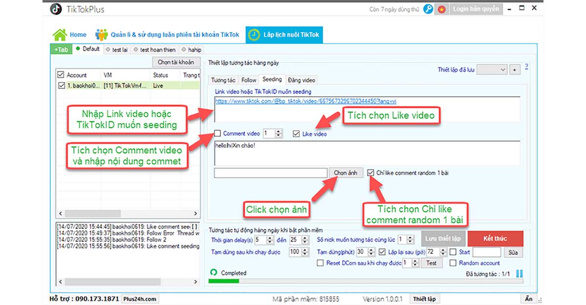Click the red Kết thúc button
The width and height of the screenshot is (586, 305).
(x=495, y=239)
